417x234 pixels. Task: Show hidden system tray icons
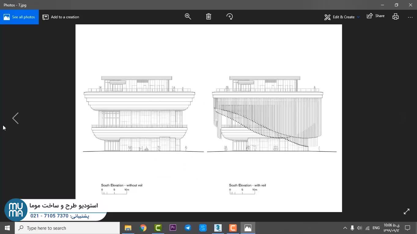tap(345, 228)
